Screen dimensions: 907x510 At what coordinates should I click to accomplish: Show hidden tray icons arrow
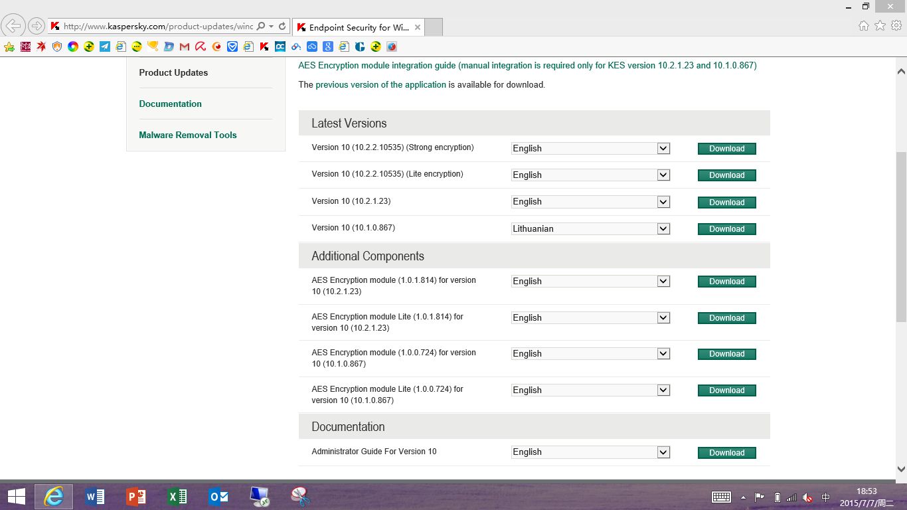click(x=743, y=497)
